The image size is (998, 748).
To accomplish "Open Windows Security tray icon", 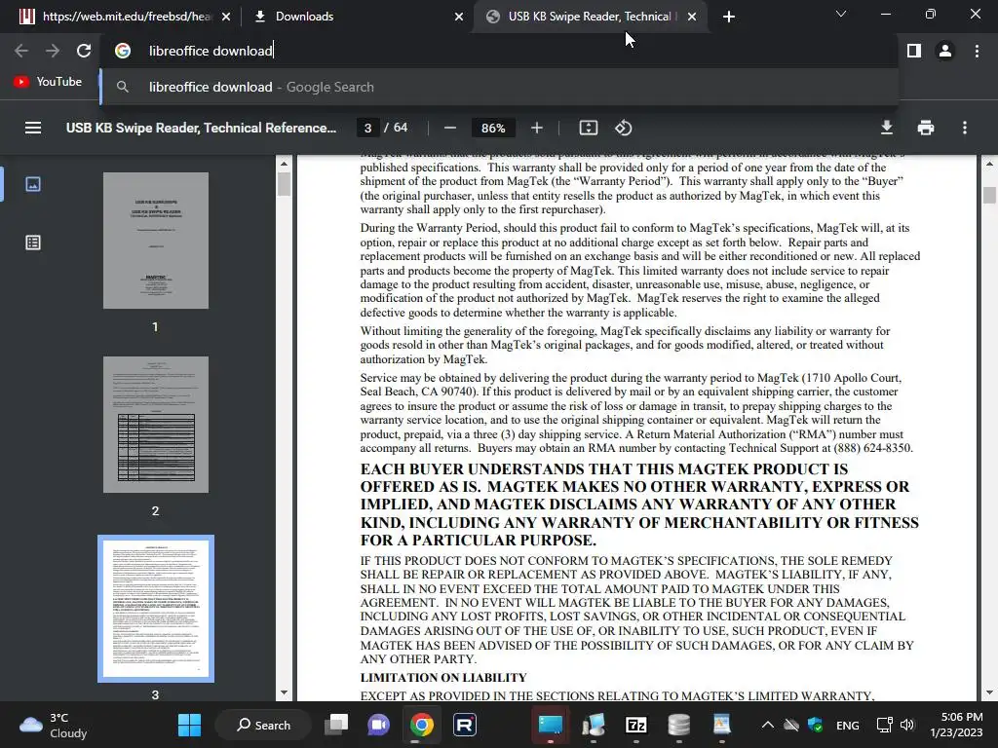I will [x=816, y=725].
